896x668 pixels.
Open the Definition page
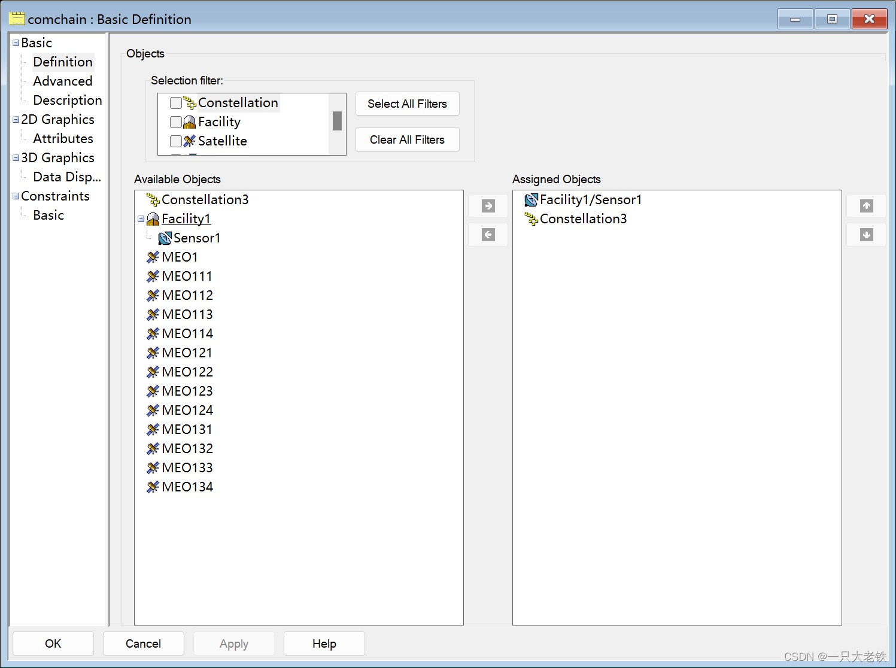tap(63, 62)
